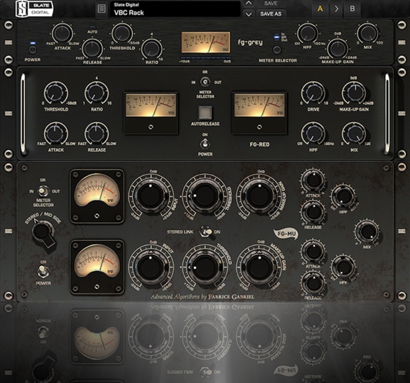Click the FG-MU upper RELEASE knob
The image size is (410, 383).
point(313,212)
